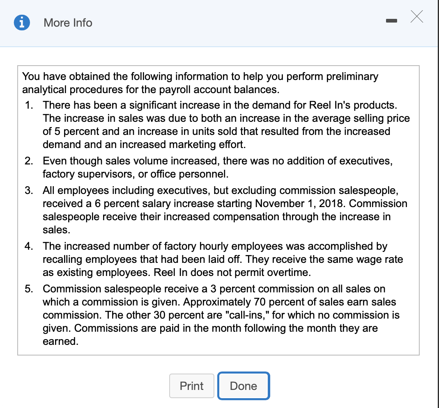The width and height of the screenshot is (439, 408).
Task: Click the Print button
Action: (x=191, y=385)
